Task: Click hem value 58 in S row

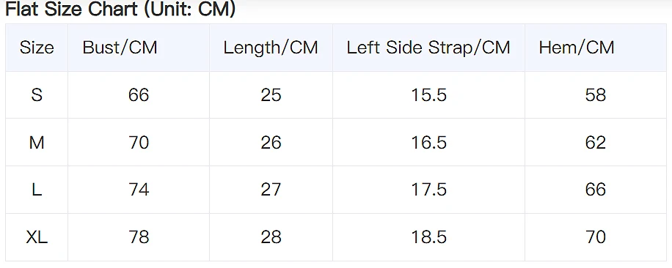Action: [x=596, y=95]
